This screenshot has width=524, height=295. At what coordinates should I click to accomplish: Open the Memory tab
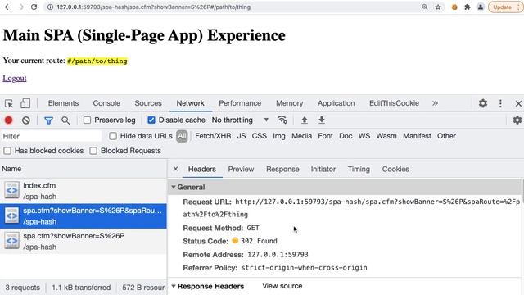[x=289, y=103]
